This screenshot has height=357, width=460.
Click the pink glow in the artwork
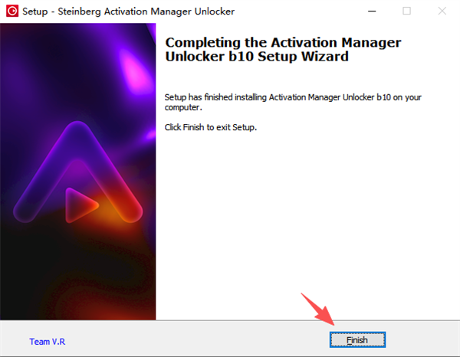point(133,69)
